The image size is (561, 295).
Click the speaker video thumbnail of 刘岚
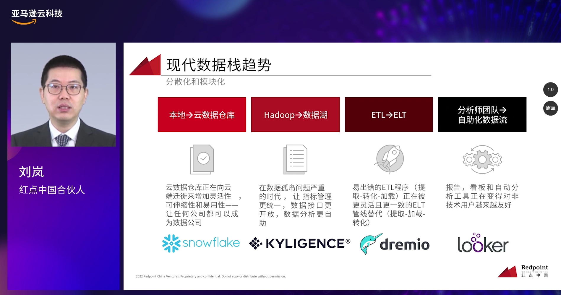coord(63,95)
